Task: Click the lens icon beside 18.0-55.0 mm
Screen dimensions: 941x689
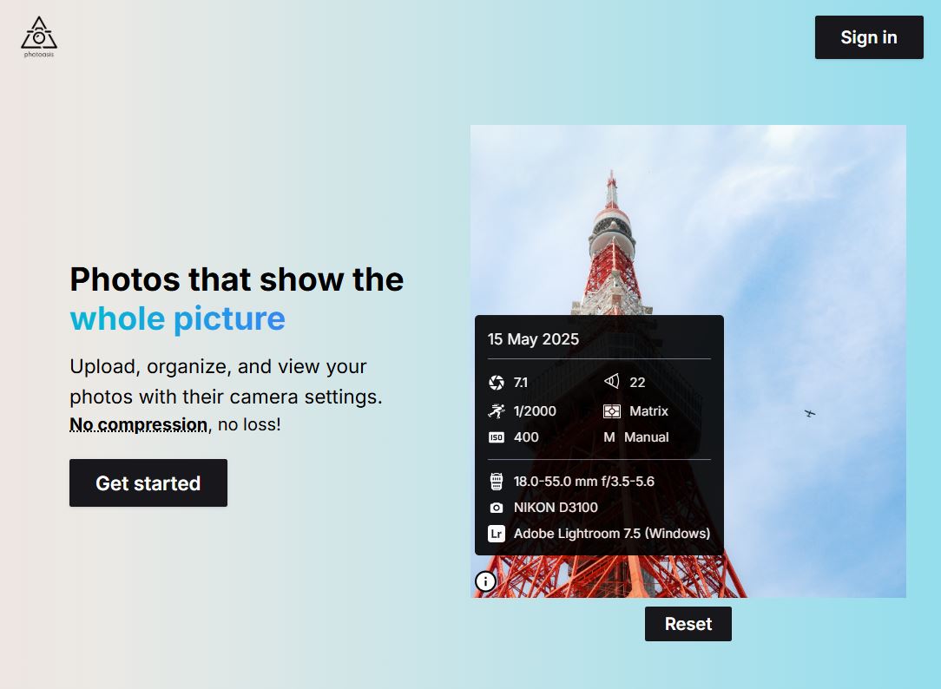Action: pyautogui.click(x=495, y=480)
